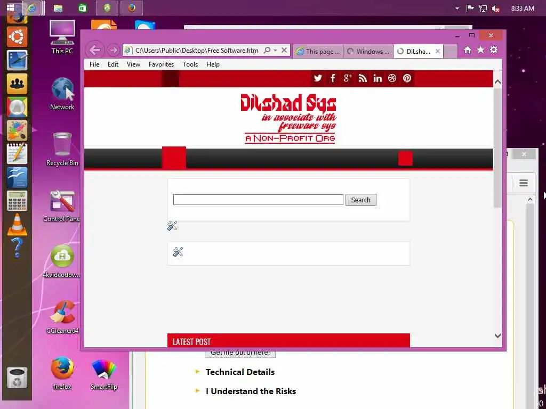Select the Recycle Bin desktop icon
Image resolution: width=546 pixels, height=409 pixels.
[x=62, y=150]
